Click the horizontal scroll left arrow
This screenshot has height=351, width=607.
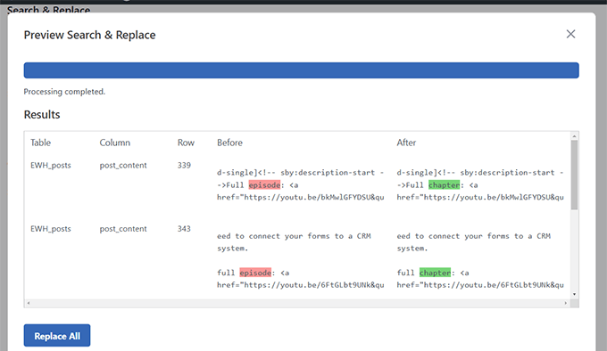coord(29,303)
